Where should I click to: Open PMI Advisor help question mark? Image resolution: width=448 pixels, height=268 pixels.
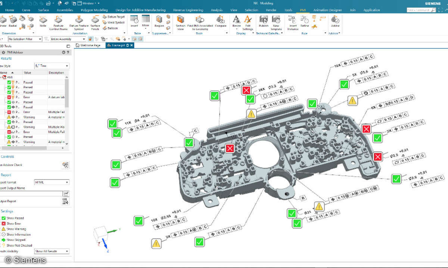coord(68,52)
